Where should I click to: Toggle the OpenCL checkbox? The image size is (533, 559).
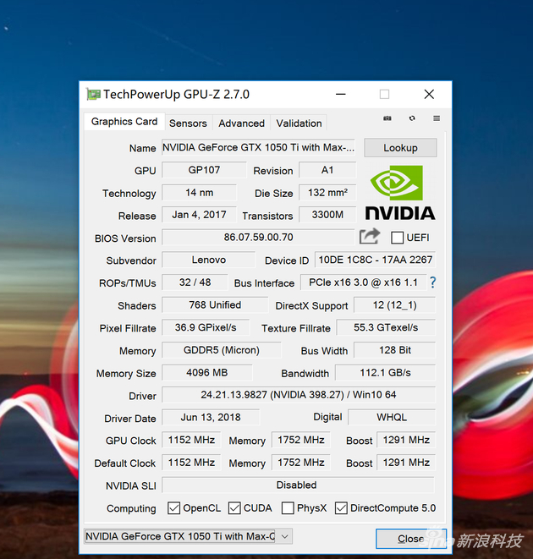(x=173, y=508)
